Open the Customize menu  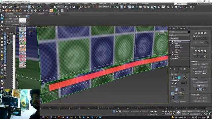tap(85, 4)
